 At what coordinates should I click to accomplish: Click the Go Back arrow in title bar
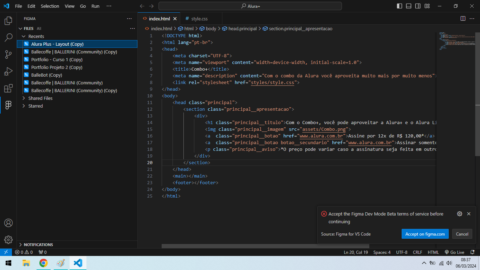tap(142, 6)
